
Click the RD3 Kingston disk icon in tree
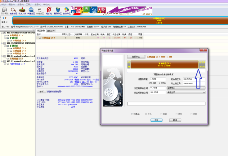5,61
